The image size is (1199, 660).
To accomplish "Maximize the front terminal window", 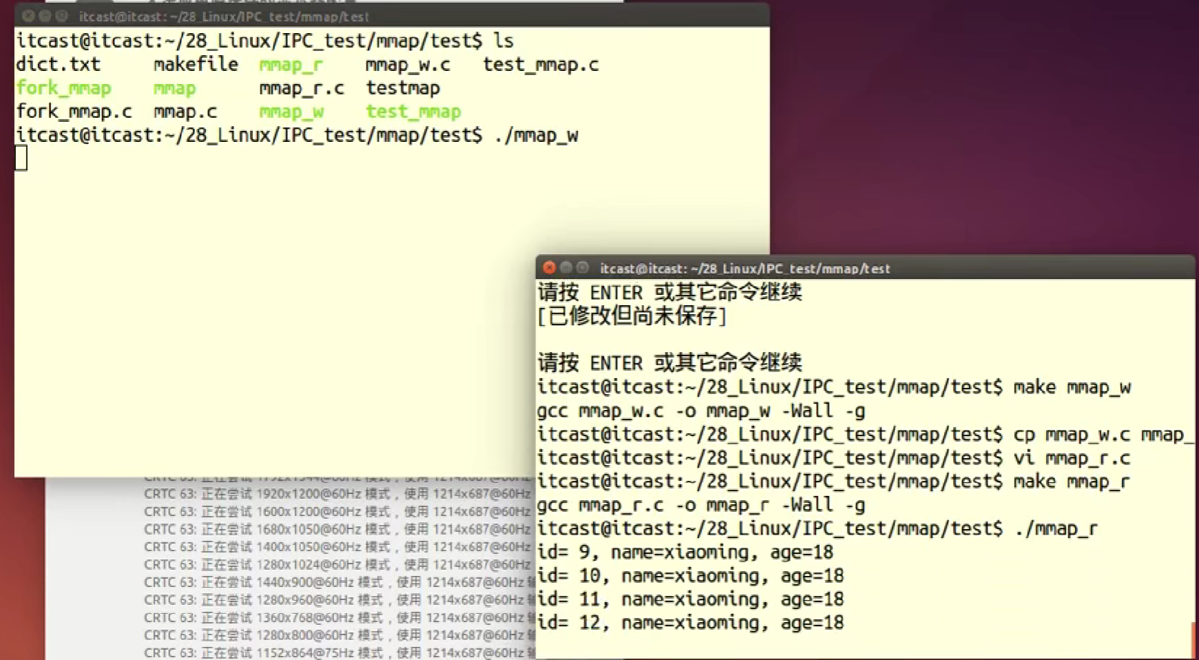I will [583, 267].
